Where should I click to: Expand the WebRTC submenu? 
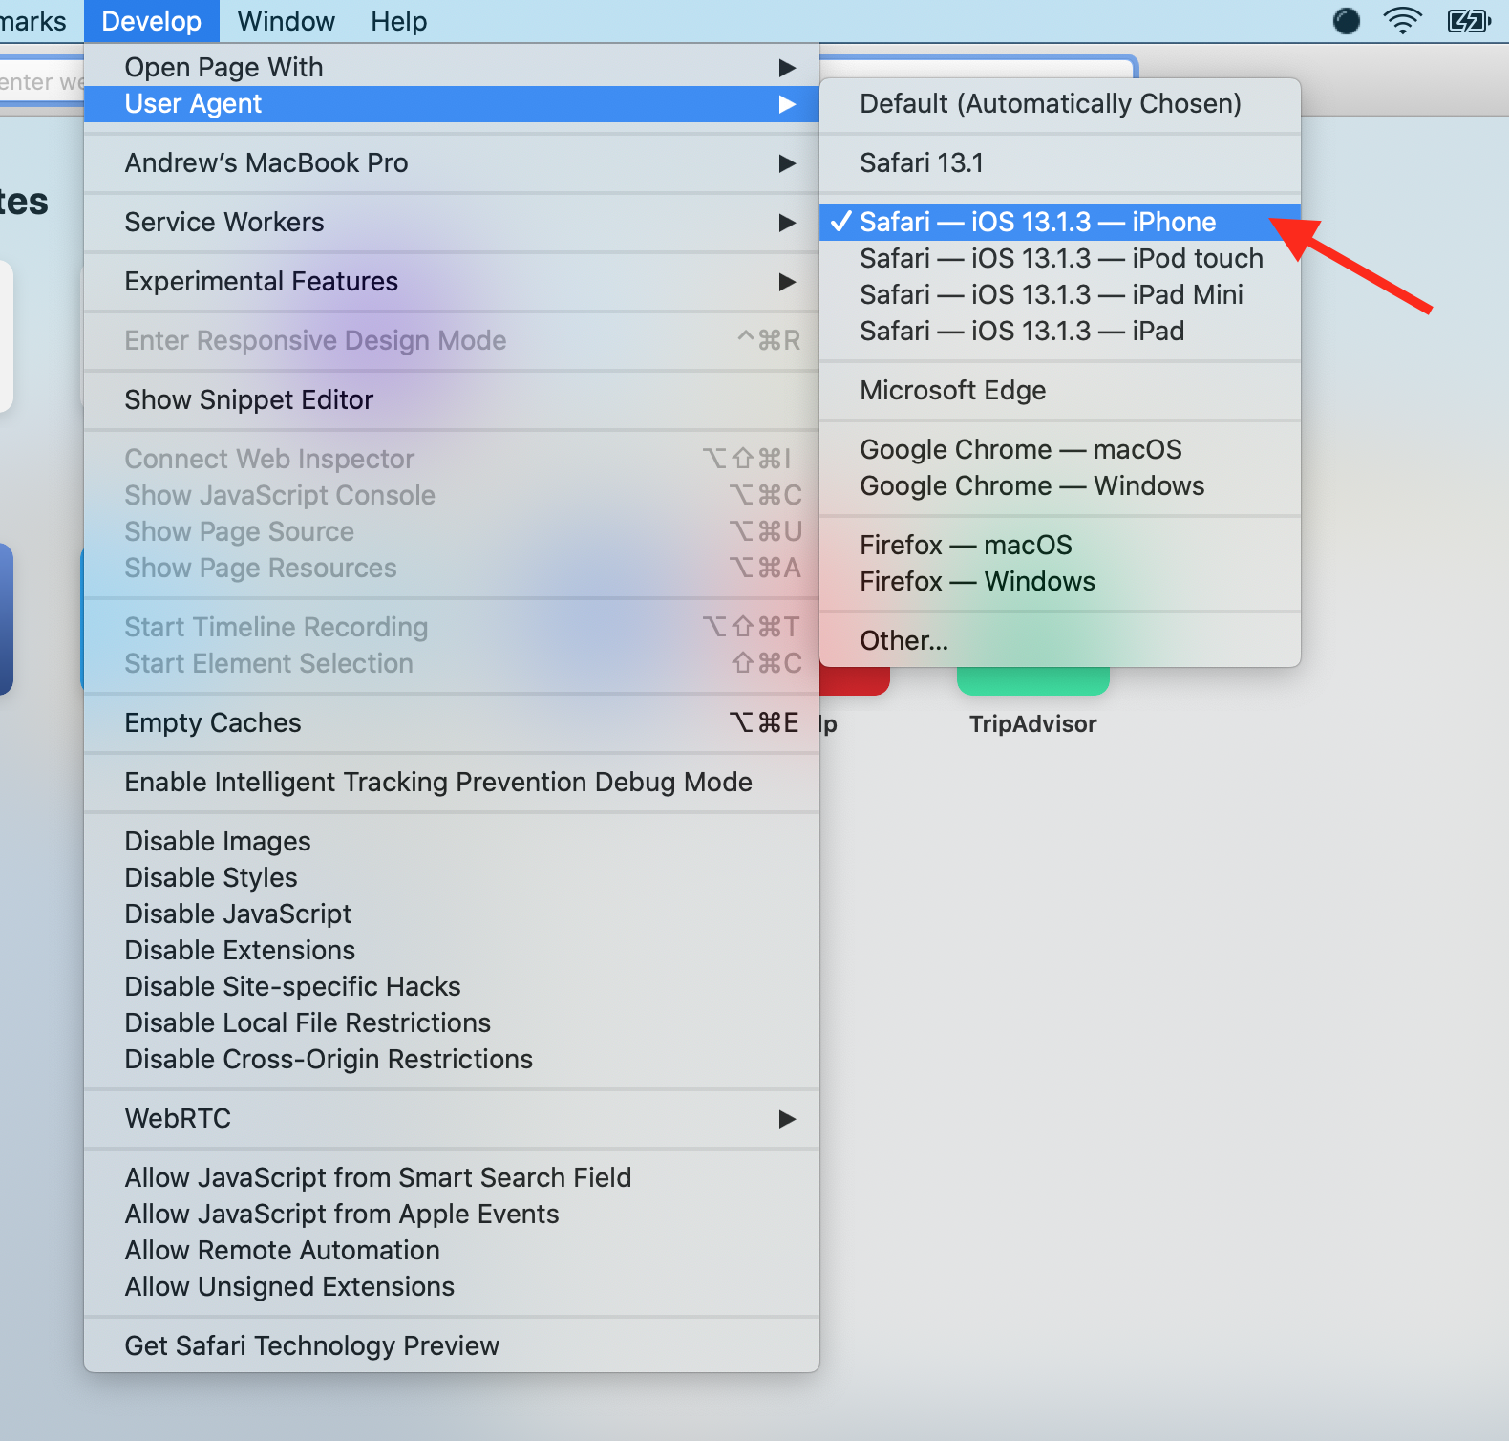pyautogui.click(x=452, y=1118)
